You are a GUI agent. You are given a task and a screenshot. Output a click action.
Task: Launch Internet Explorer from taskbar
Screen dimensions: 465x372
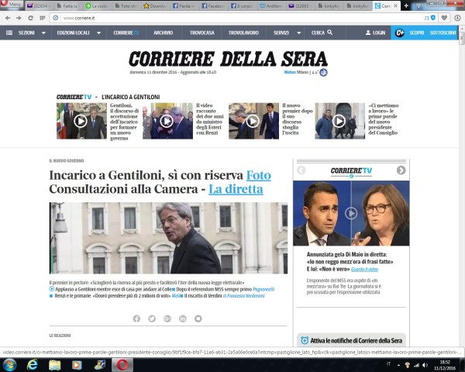pos(32,365)
